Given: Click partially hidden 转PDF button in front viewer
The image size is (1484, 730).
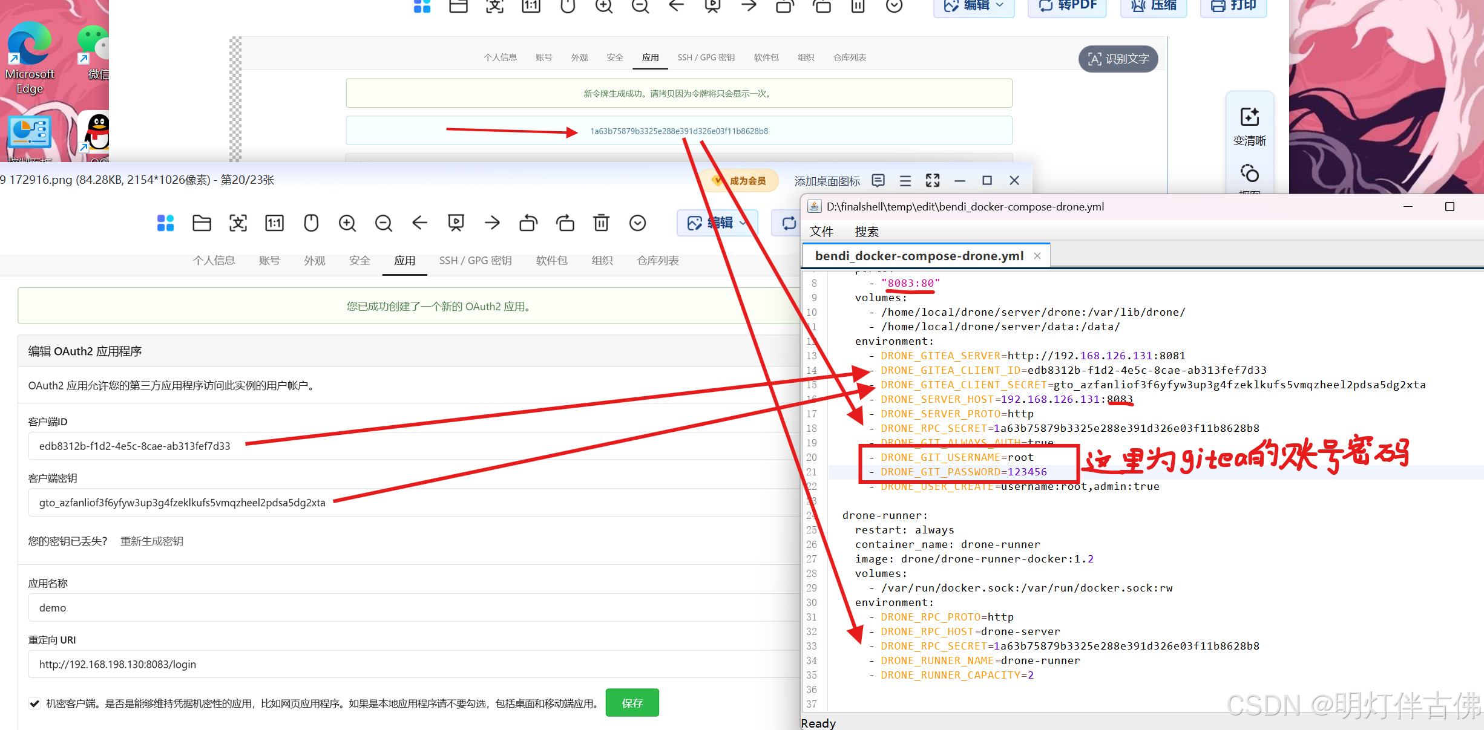Looking at the screenshot, I should [x=786, y=223].
